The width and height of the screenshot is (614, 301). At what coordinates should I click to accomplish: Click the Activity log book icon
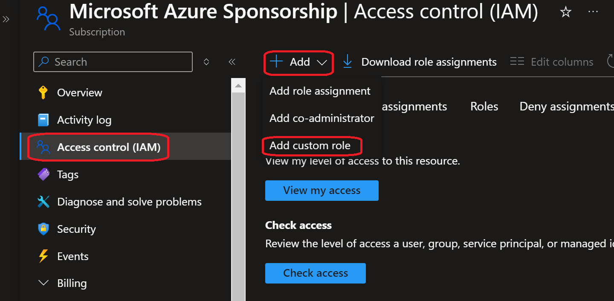43,120
